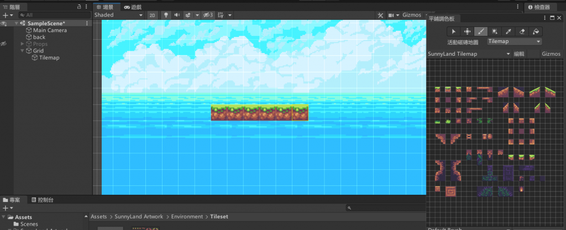
Task: Expand the Props object in hierarchy
Action: (22, 44)
